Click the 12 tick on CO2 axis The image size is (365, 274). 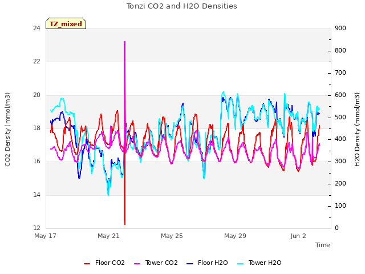[x=36, y=228]
